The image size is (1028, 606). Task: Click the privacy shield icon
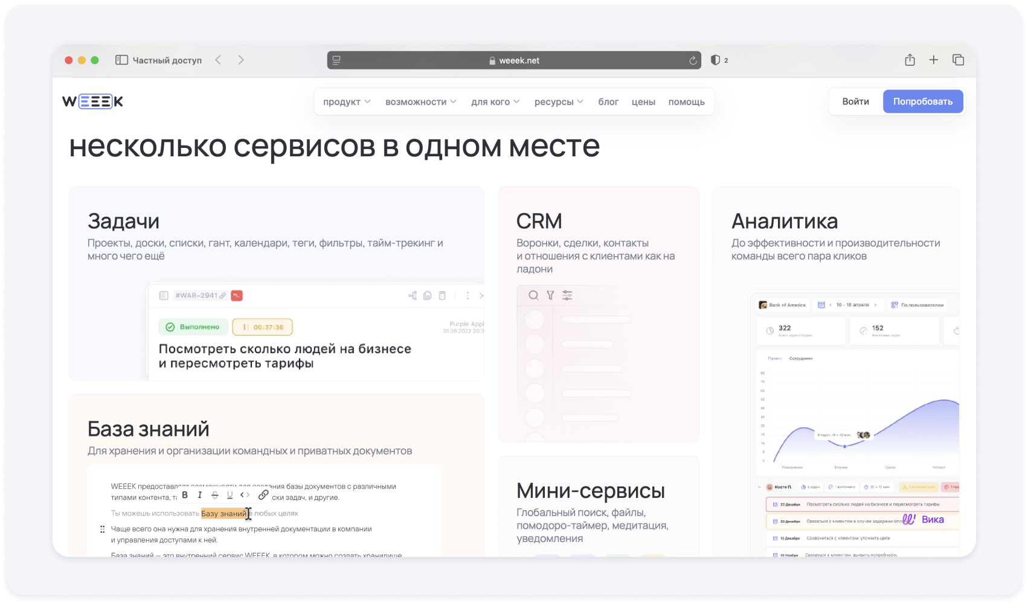pyautogui.click(x=716, y=60)
